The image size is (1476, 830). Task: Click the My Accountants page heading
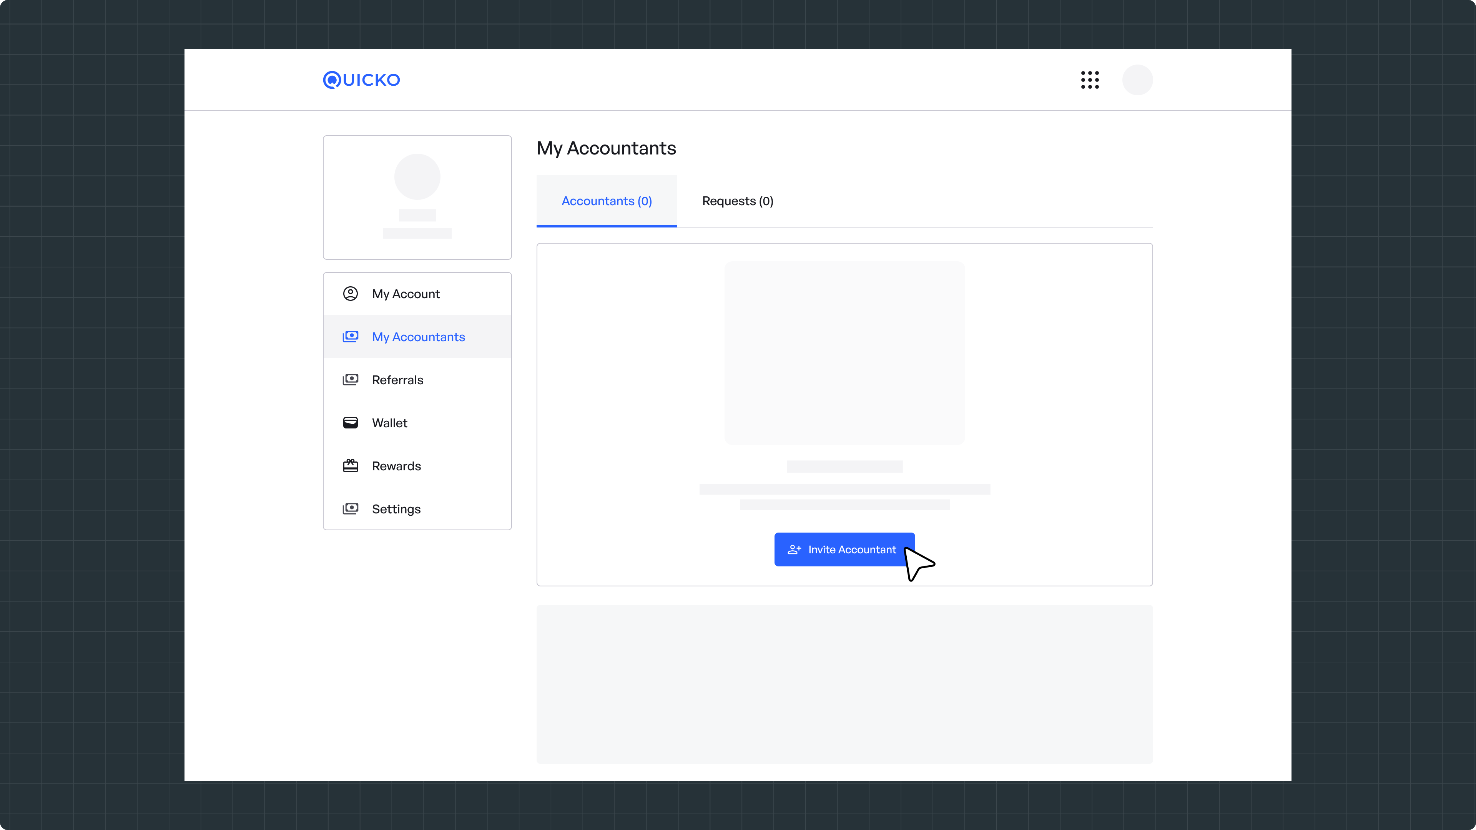click(x=606, y=148)
